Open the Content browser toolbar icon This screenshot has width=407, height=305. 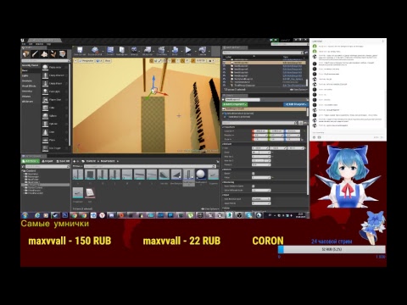[x=110, y=51]
